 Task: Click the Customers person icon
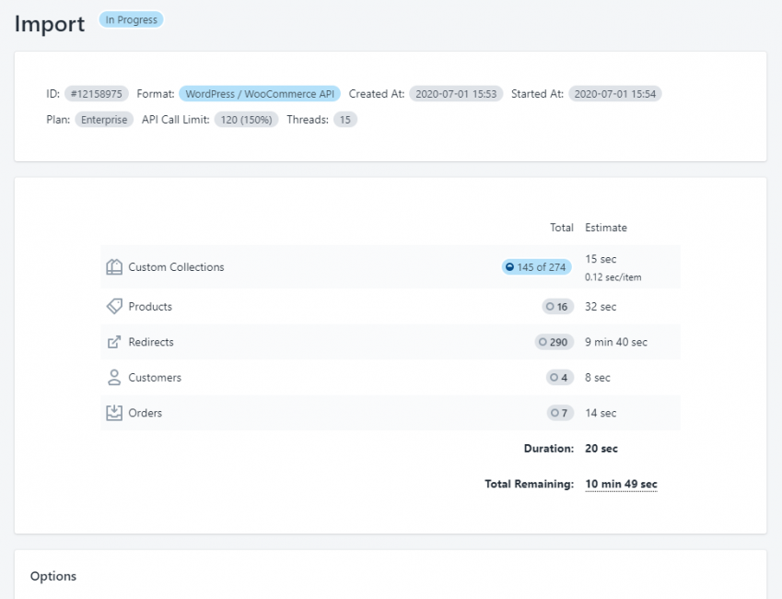click(x=112, y=377)
